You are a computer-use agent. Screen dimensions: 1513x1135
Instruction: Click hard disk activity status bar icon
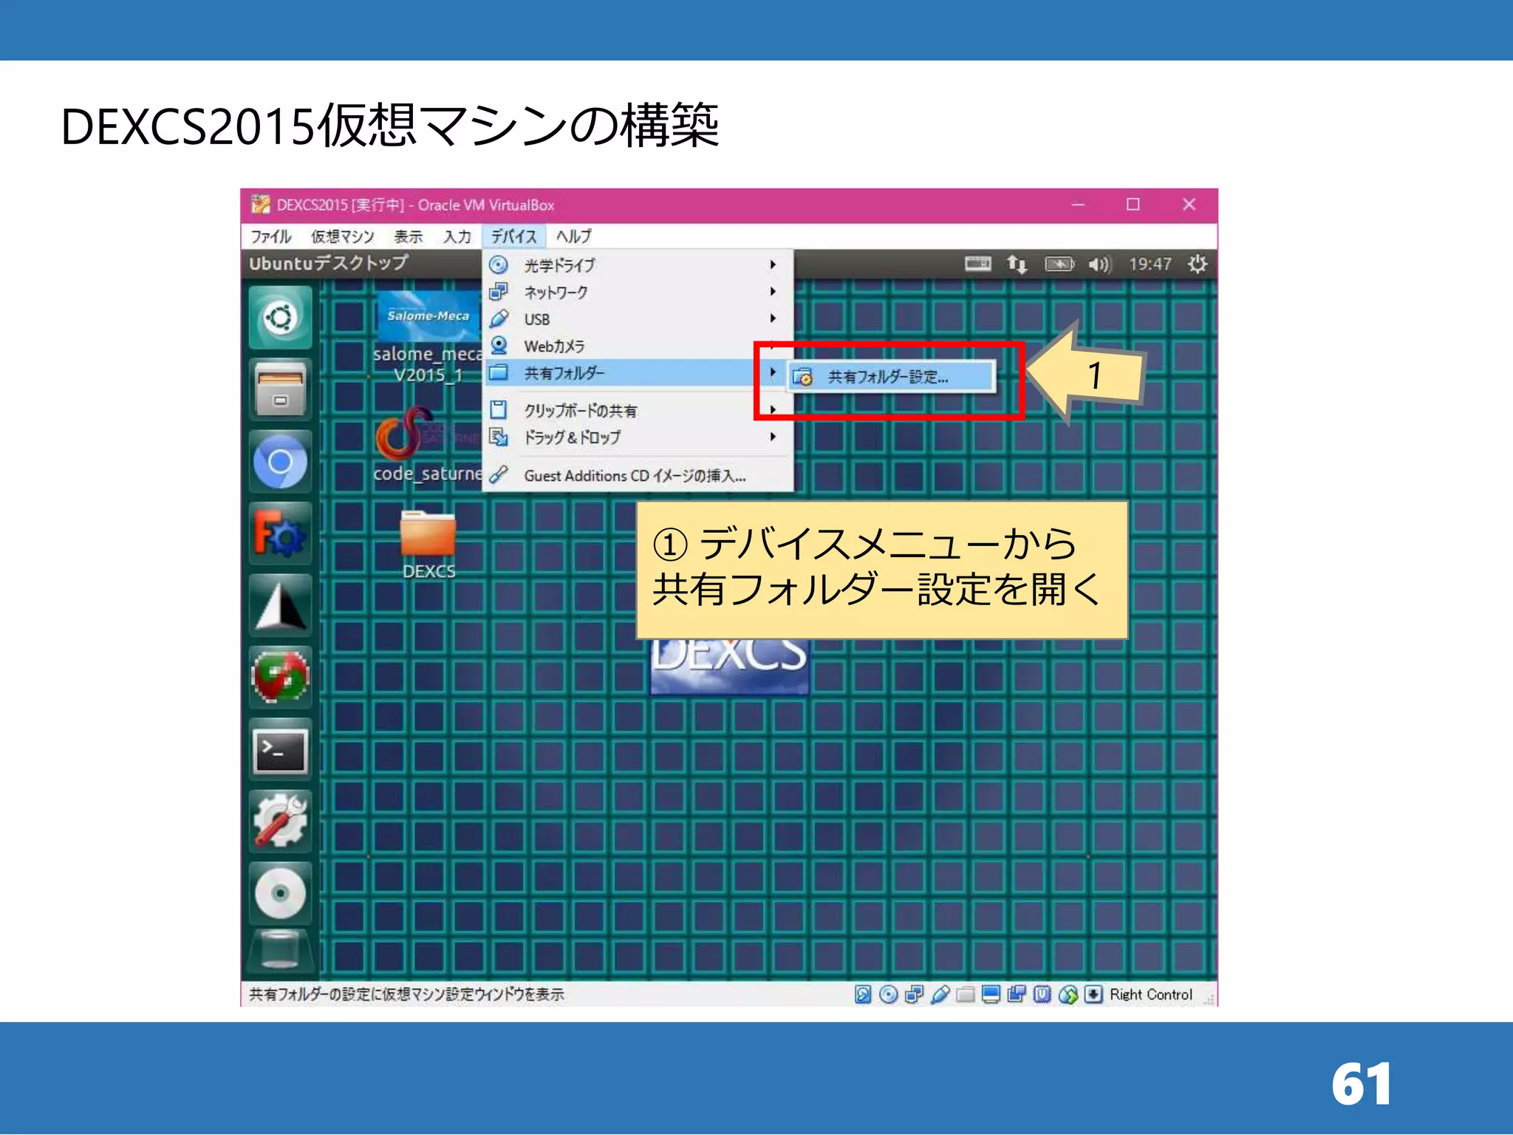[x=863, y=995]
